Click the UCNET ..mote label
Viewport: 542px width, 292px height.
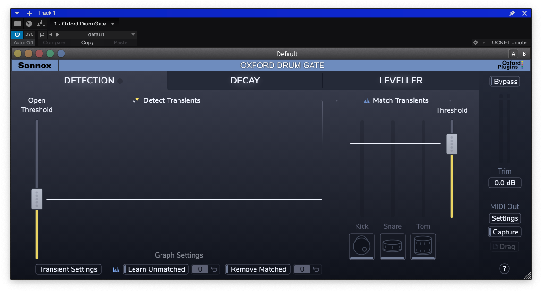509,42
